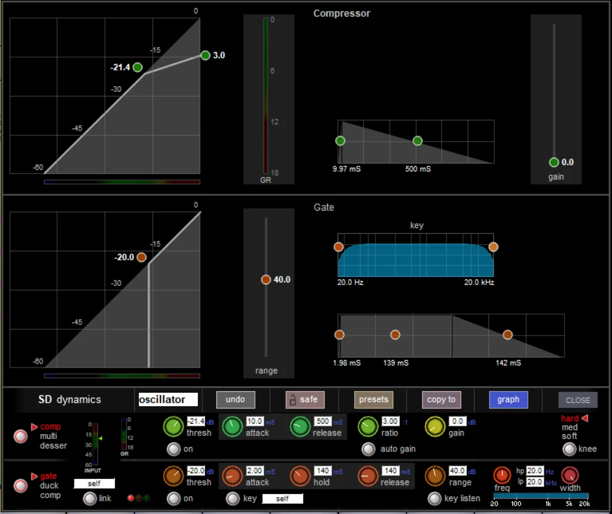
Task: Toggle the red compressor section enable button
Action: tap(20, 436)
